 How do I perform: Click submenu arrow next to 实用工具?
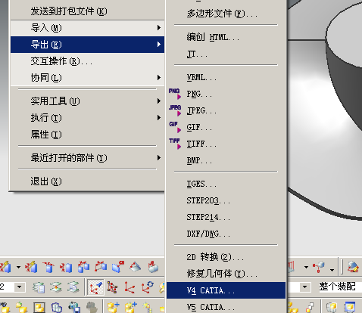tap(158, 101)
